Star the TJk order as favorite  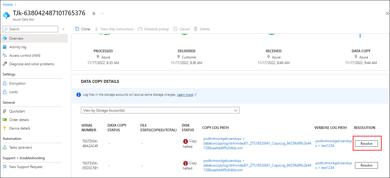pyautogui.click(x=94, y=13)
